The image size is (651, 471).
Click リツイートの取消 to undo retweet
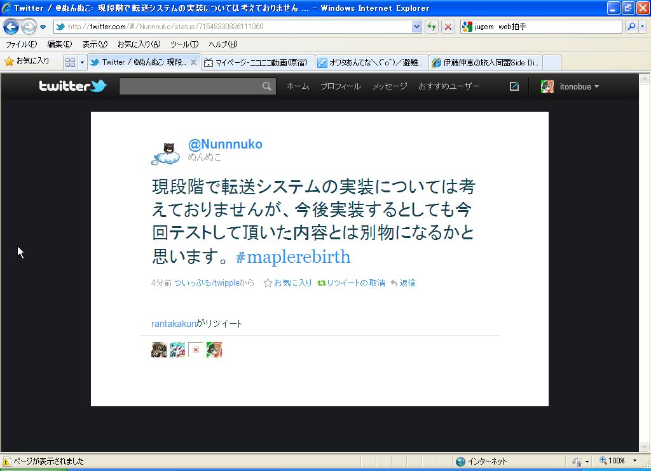point(351,282)
